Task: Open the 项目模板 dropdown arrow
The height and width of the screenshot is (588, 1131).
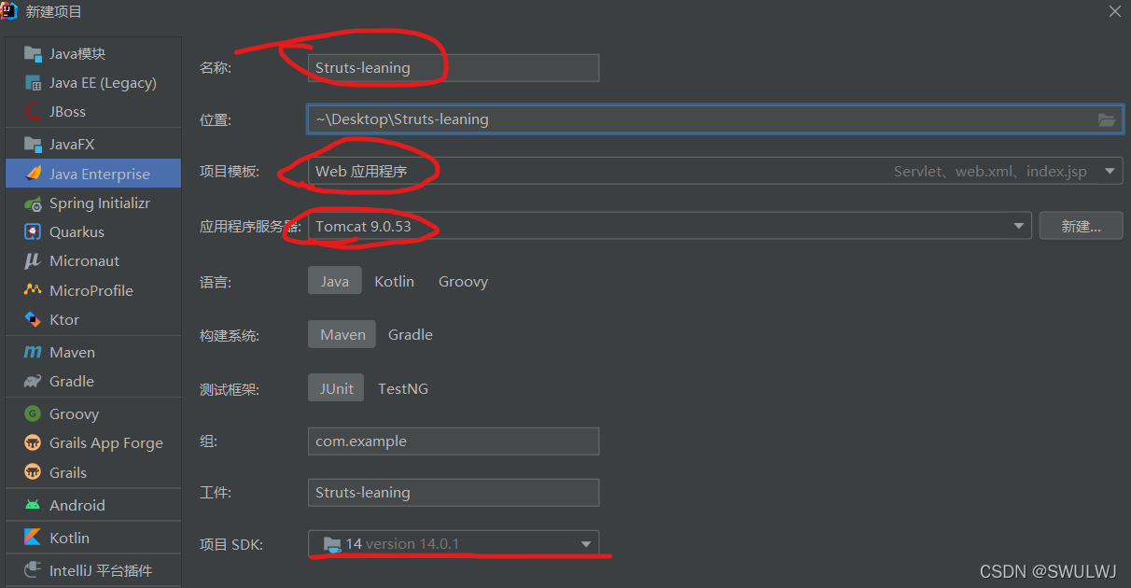Action: coord(1110,171)
